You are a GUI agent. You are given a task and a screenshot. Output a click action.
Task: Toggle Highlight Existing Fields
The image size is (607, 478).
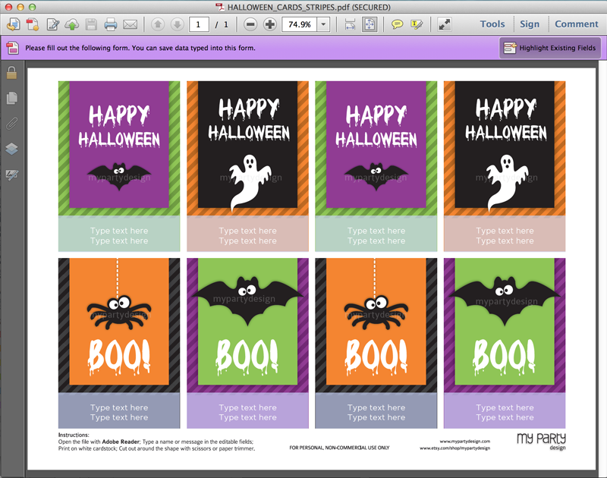click(x=550, y=48)
